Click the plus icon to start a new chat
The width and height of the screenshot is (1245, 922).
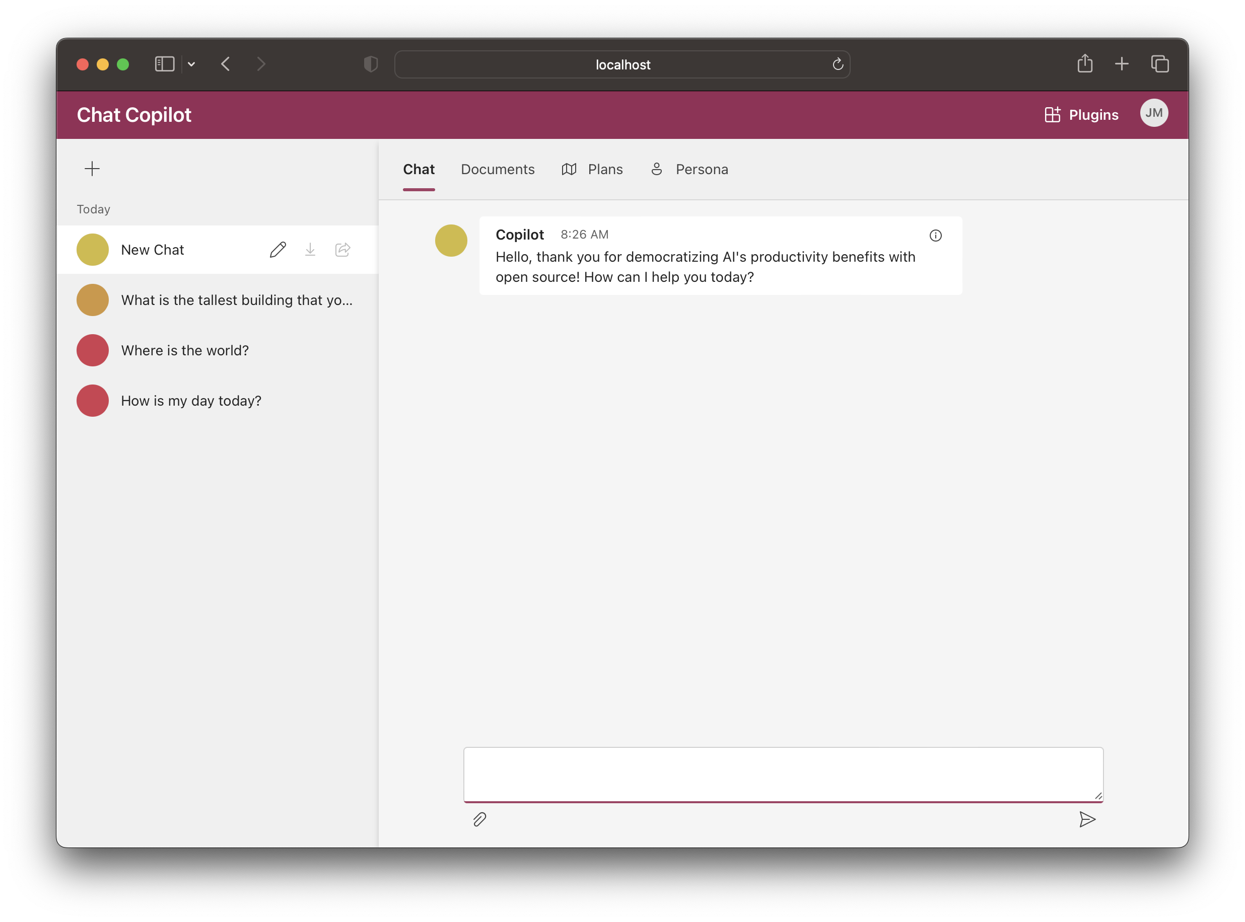(x=92, y=169)
